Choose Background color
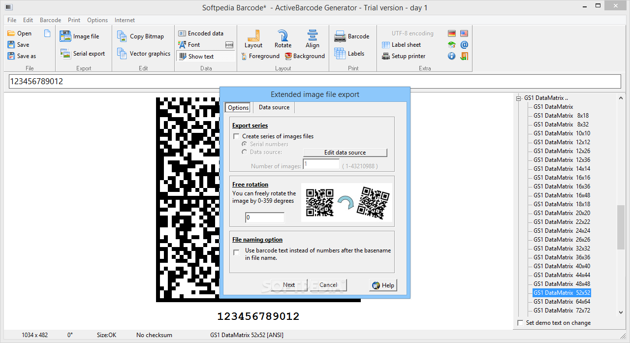Image resolution: width=630 pixels, height=343 pixels. coord(305,56)
